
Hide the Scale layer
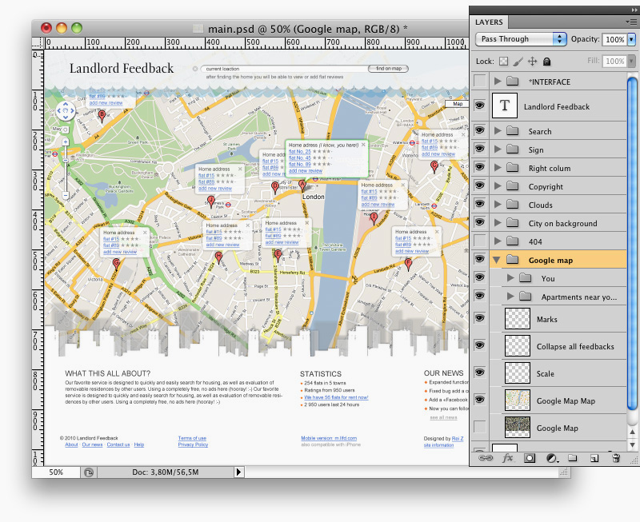[x=480, y=373]
